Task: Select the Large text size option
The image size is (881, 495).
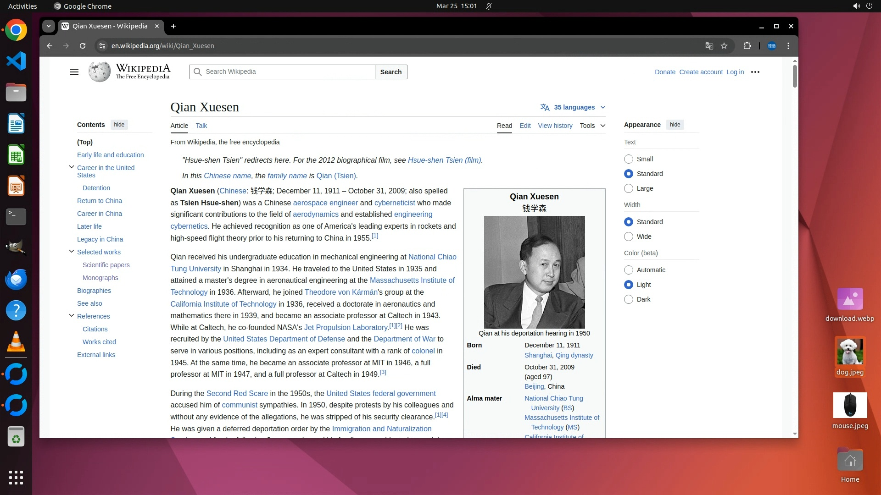Action: (x=629, y=188)
